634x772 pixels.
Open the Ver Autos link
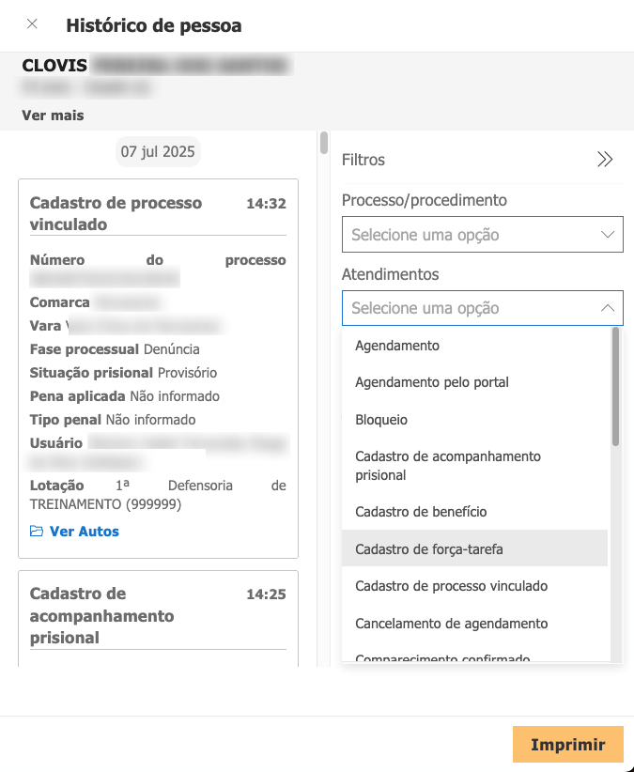pos(85,532)
